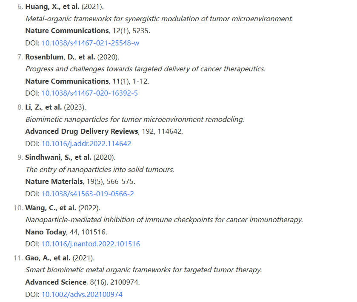Open DOI link 10.1038/s41467-020-16392-5

pos(90,93)
